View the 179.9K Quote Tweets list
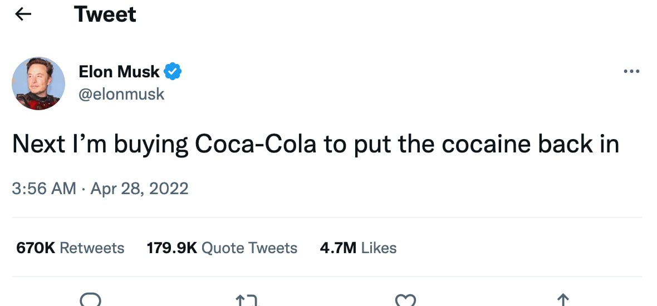 tap(222, 248)
